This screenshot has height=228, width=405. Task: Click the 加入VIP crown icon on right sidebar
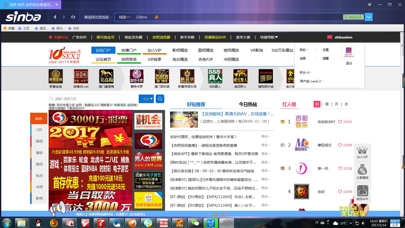tap(362, 150)
